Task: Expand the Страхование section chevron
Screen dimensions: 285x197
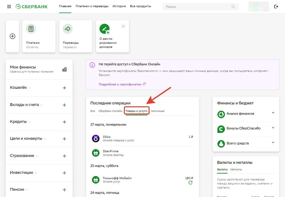Action: pyautogui.click(x=37, y=156)
